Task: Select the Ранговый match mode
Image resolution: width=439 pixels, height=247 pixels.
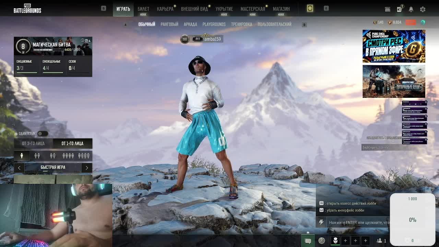Action: 169,24
